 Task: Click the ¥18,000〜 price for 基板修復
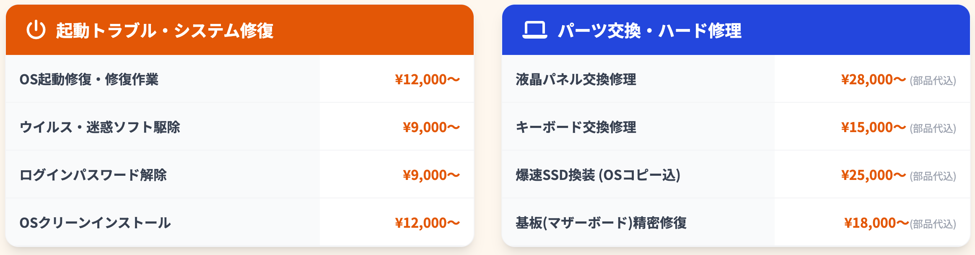coord(876,223)
